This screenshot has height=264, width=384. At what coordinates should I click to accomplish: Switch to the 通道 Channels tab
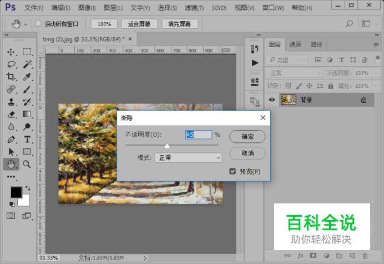click(295, 44)
